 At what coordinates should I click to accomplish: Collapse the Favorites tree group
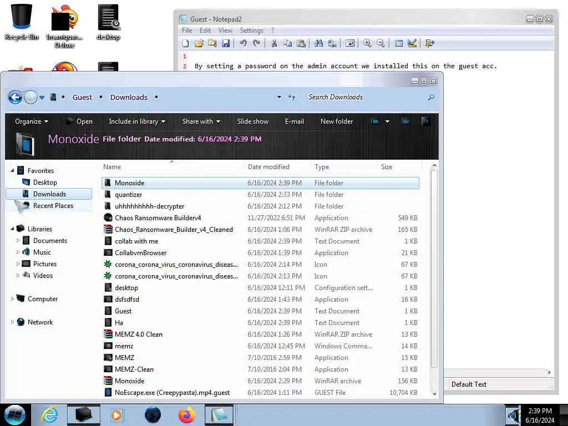12,170
